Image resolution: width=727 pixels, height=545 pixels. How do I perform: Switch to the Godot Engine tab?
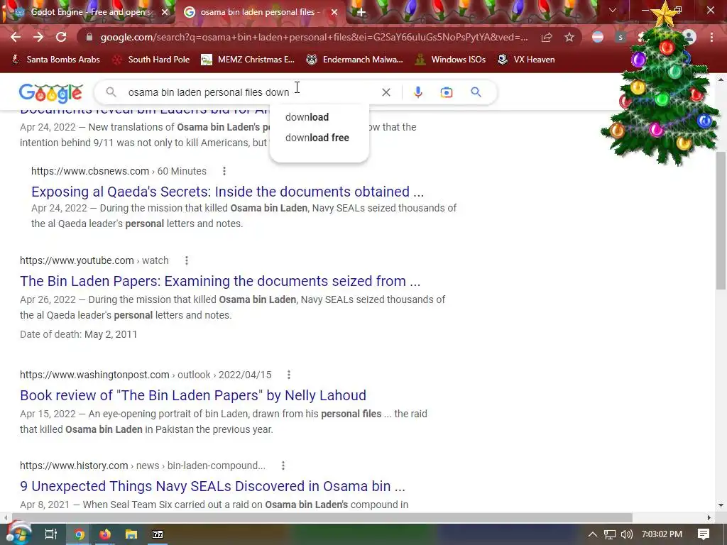88,12
